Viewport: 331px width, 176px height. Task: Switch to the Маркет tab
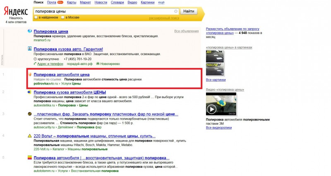click(85, 2)
